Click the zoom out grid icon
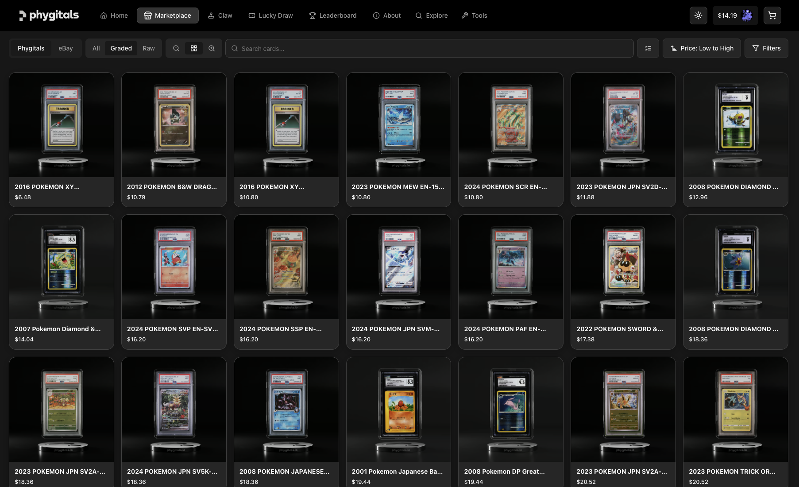This screenshot has width=799, height=487. tap(176, 48)
